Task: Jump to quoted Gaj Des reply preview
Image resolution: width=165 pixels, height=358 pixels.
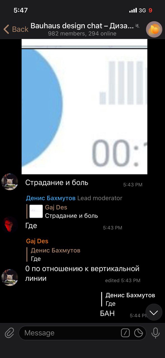Action: click(x=62, y=211)
